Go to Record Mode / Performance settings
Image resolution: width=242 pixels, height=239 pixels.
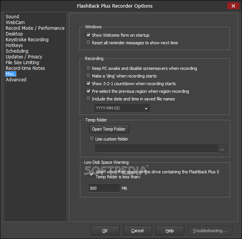(x=35, y=28)
